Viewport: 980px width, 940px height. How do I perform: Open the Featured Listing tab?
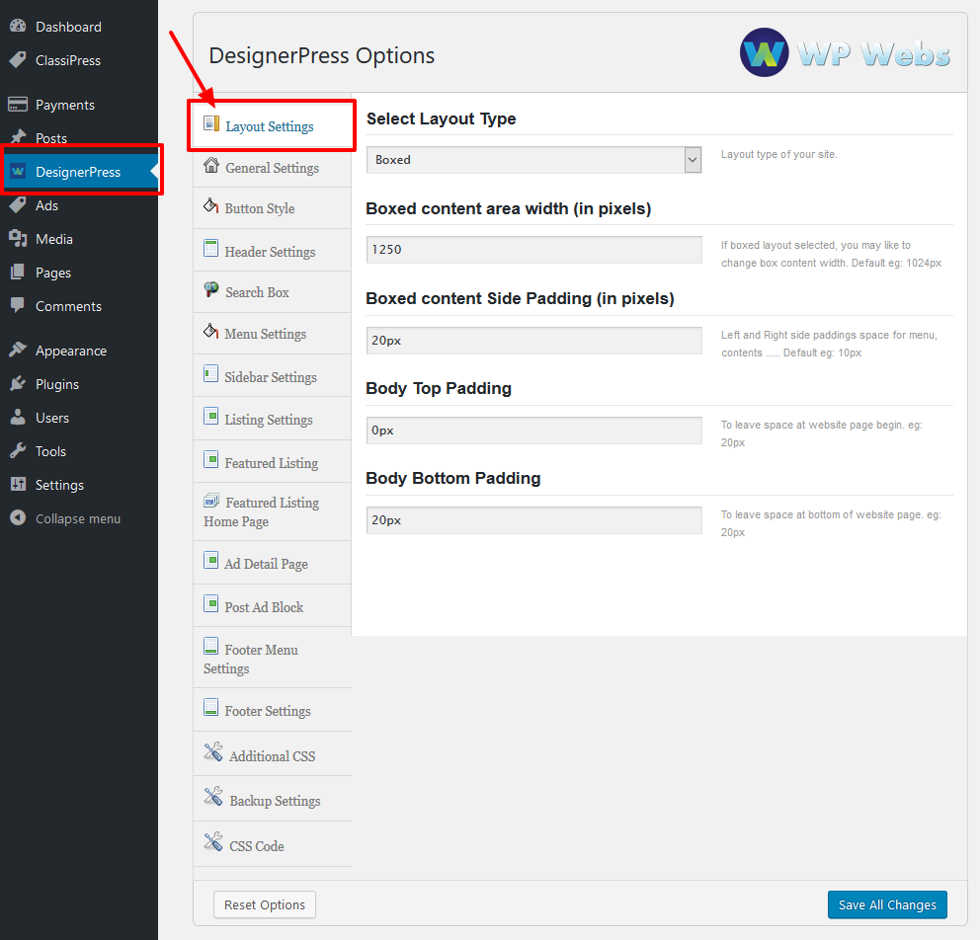point(273,461)
